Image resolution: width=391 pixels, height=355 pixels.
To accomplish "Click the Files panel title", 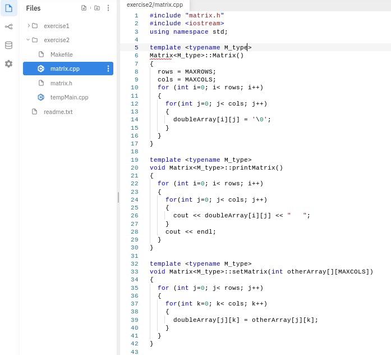I will click(33, 8).
